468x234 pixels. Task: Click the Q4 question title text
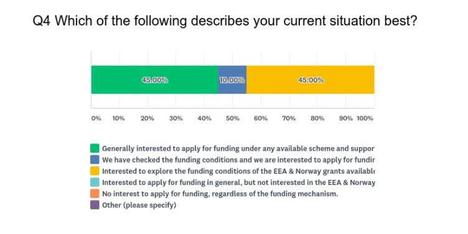(x=225, y=21)
